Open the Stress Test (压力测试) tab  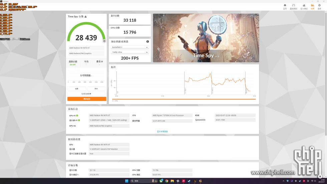coord(304,7)
